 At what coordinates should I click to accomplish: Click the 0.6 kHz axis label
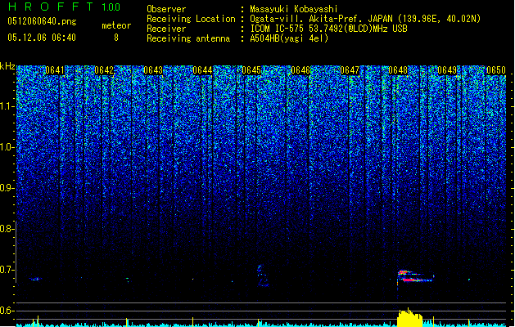click(x=7, y=311)
